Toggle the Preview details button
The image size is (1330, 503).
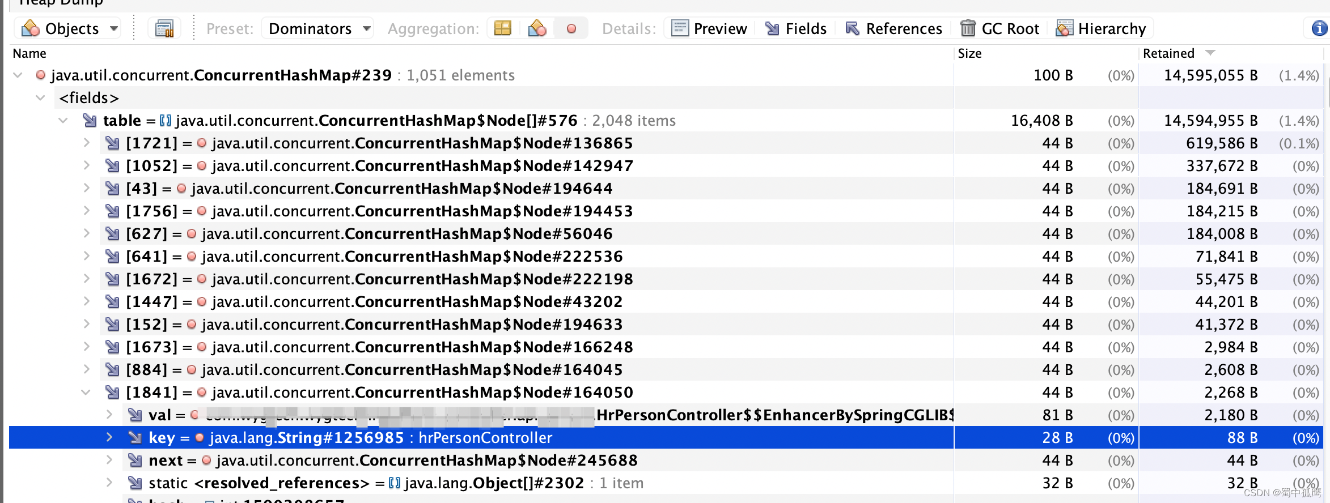(709, 28)
